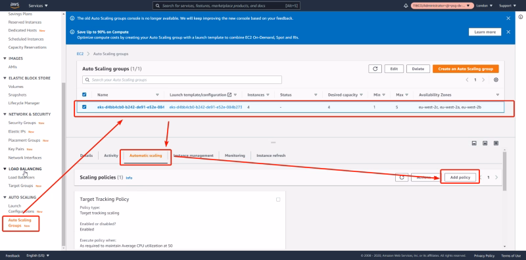Click the Learn more button

485,32
